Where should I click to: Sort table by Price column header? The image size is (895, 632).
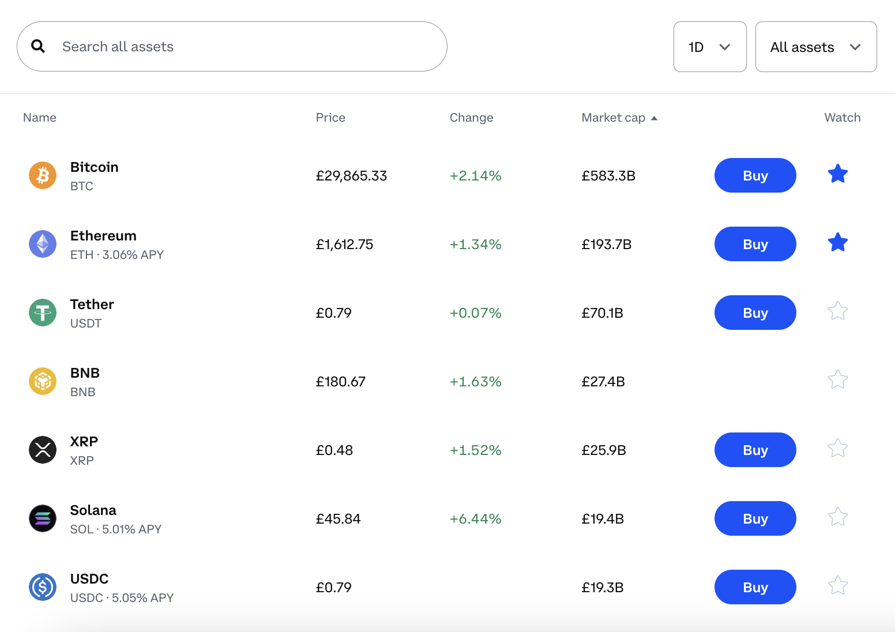click(x=330, y=118)
